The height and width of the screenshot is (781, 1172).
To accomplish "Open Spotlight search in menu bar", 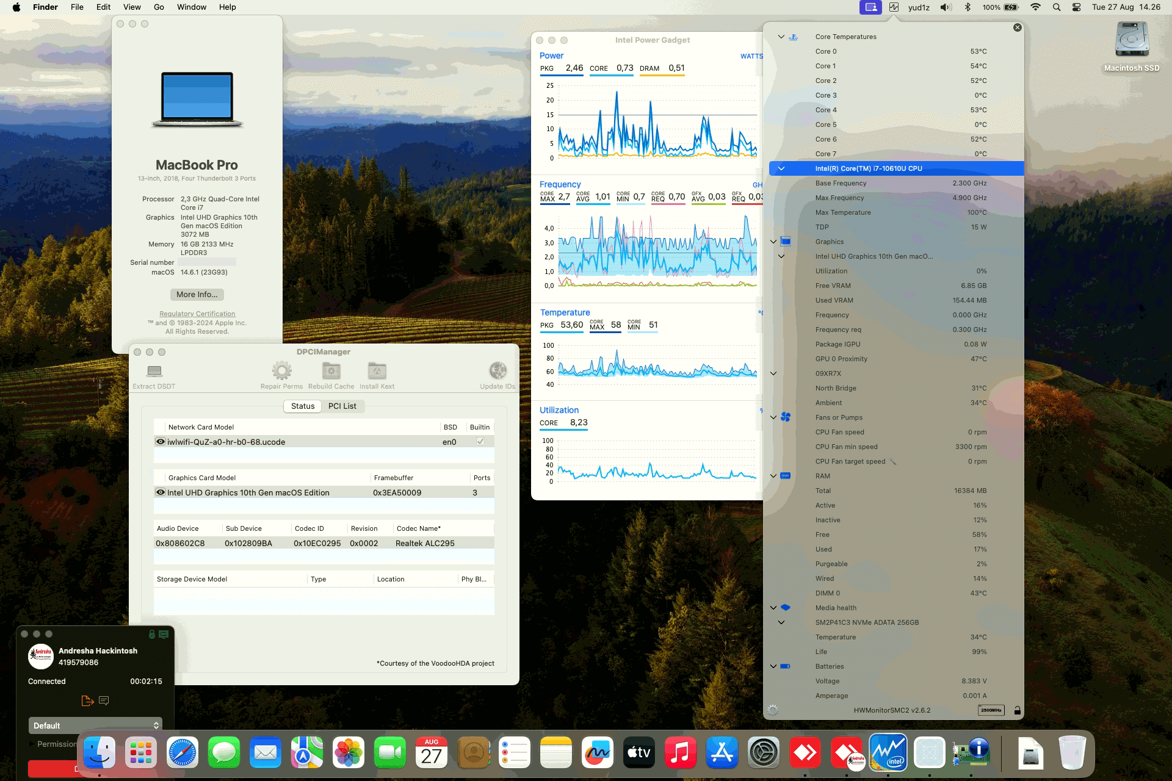I will (x=1057, y=7).
